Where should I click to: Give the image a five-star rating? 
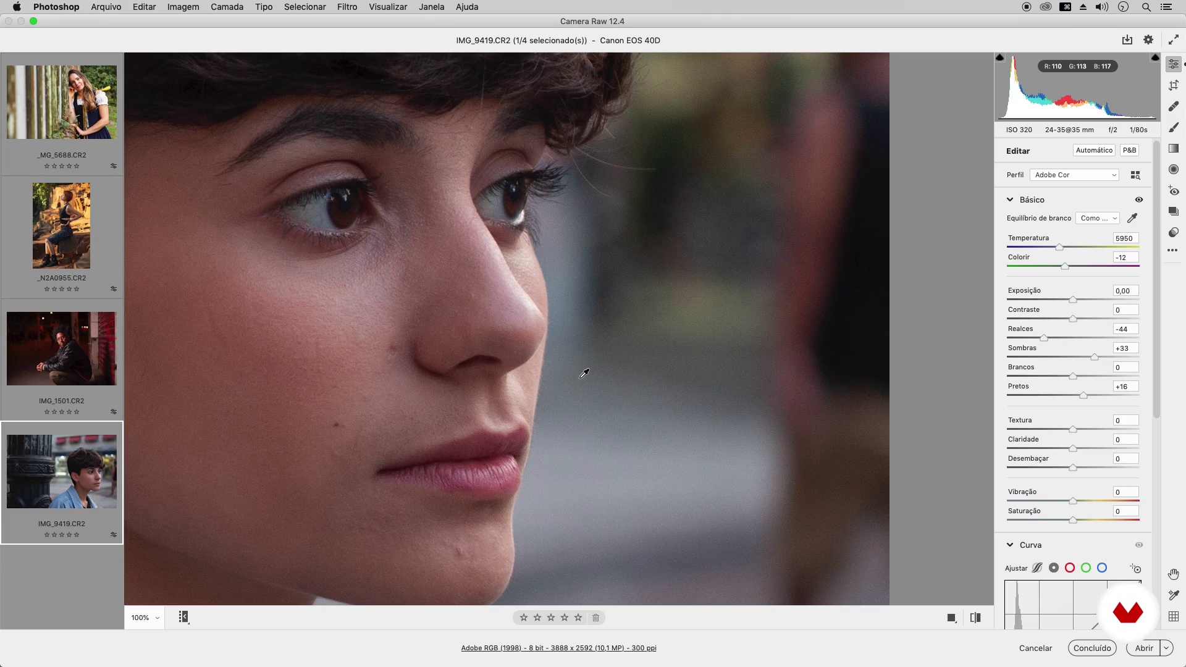coord(578,618)
